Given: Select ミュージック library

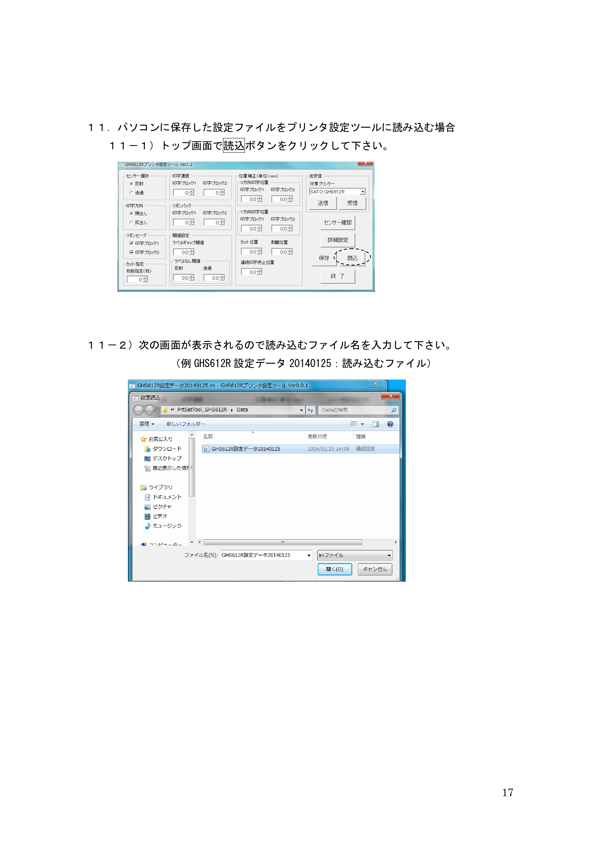Looking at the screenshot, I should pyautogui.click(x=163, y=526).
